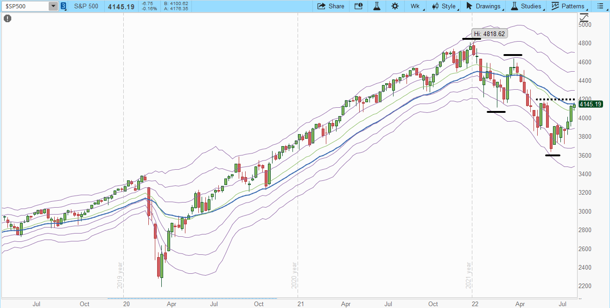Open the Studies menu
The height and width of the screenshot is (308, 610).
(x=527, y=6)
